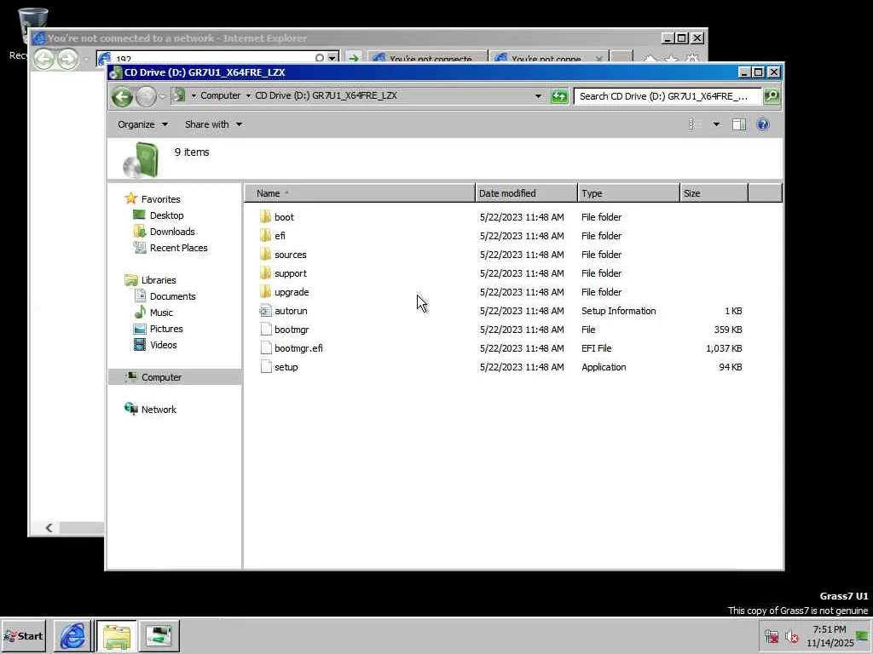Open the recent pages dropdown arrow

point(162,97)
